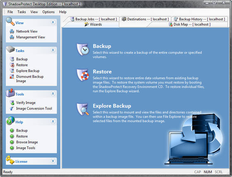Collapse the Tasks panel
The image size is (232, 177).
click(53, 50)
